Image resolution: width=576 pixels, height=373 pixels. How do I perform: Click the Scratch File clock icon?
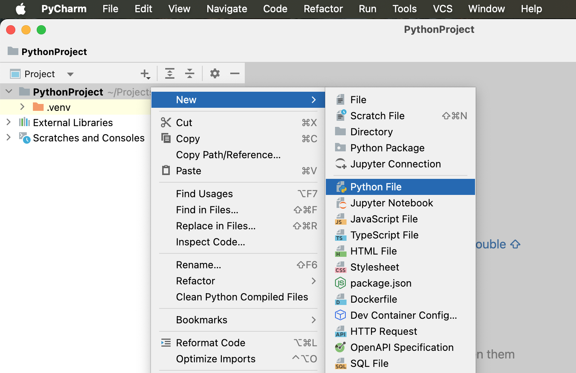coord(341,115)
